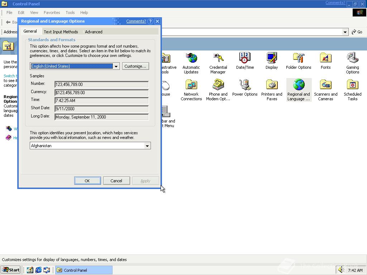Open the Favorites menu
This screenshot has width=367, height=275.
coord(52,13)
